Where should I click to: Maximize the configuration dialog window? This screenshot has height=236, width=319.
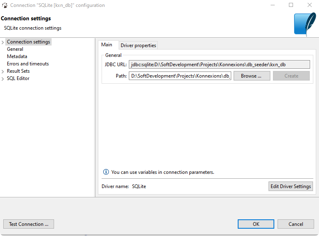(x=291, y=5)
